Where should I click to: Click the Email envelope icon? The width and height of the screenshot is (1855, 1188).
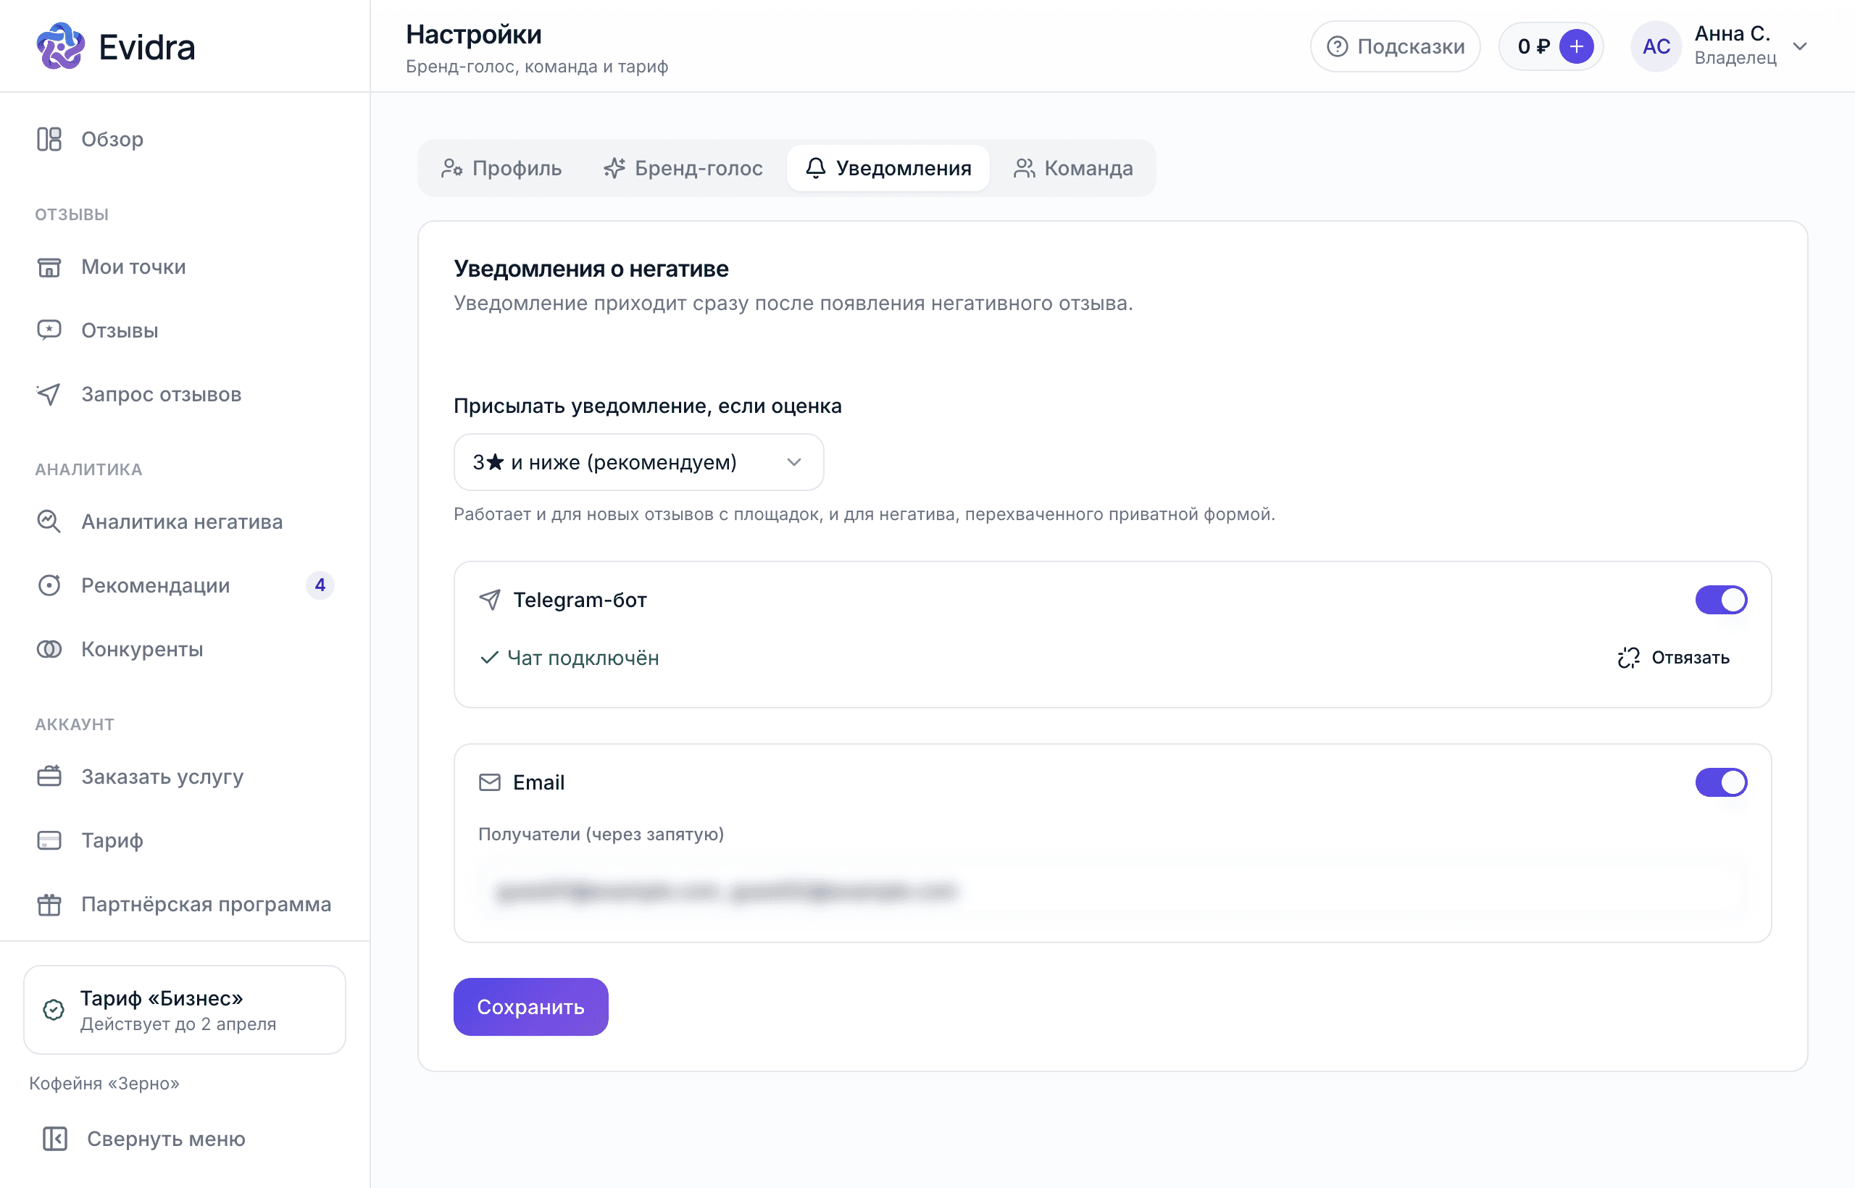pos(490,782)
